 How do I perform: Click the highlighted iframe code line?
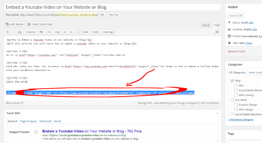[x=100, y=93]
